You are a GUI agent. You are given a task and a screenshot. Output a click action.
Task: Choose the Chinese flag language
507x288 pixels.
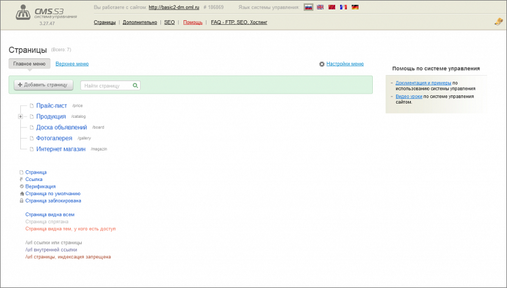[332, 7]
